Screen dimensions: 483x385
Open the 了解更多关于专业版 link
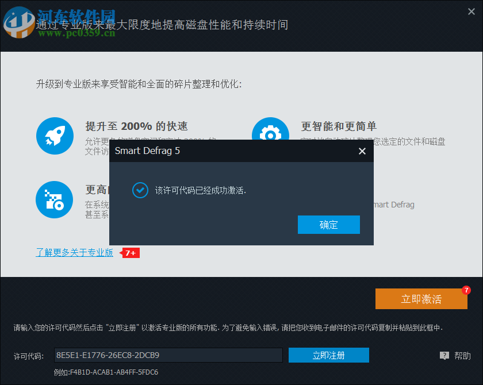point(74,252)
